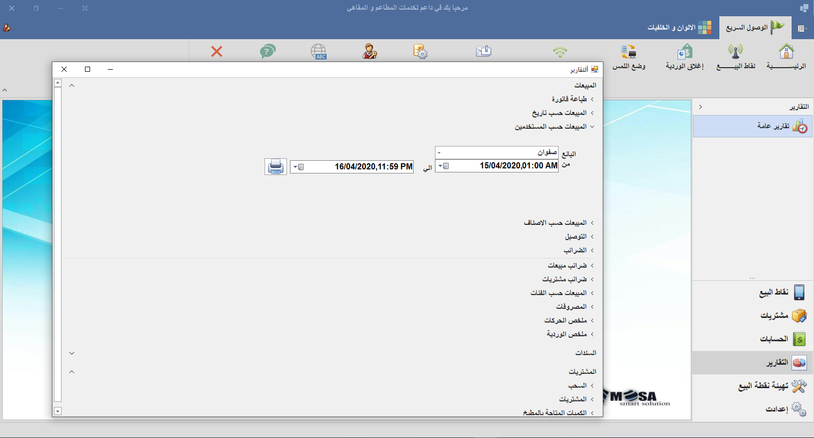The width and height of the screenshot is (814, 438).
Task: Expand the vouchers (السندات) section
Action: [72, 353]
